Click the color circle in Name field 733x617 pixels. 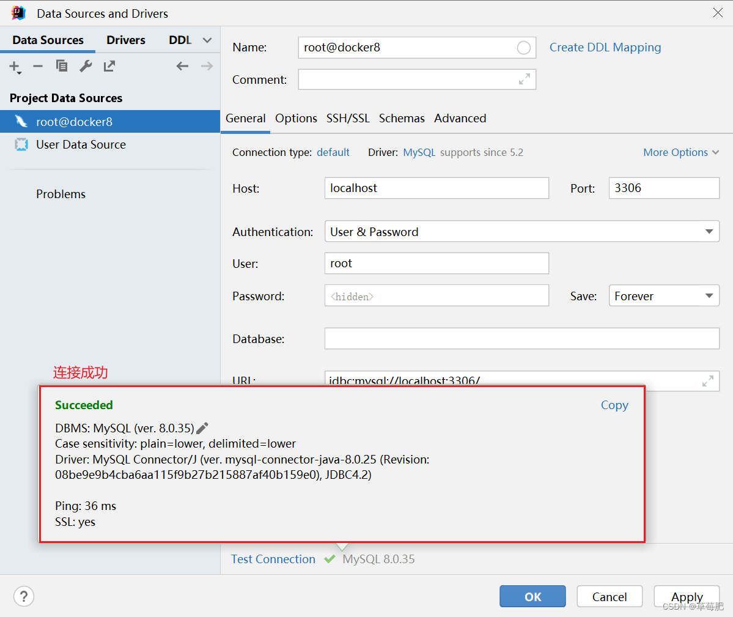(523, 48)
